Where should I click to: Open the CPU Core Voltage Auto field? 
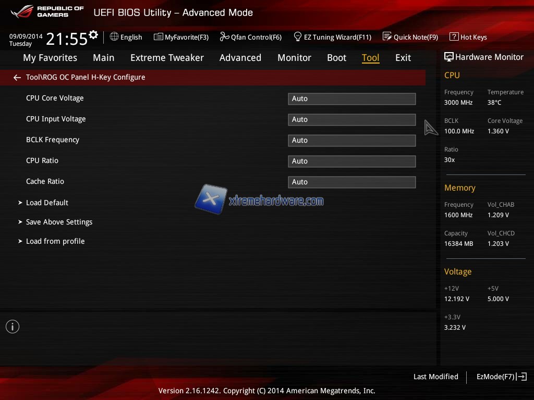coord(351,98)
